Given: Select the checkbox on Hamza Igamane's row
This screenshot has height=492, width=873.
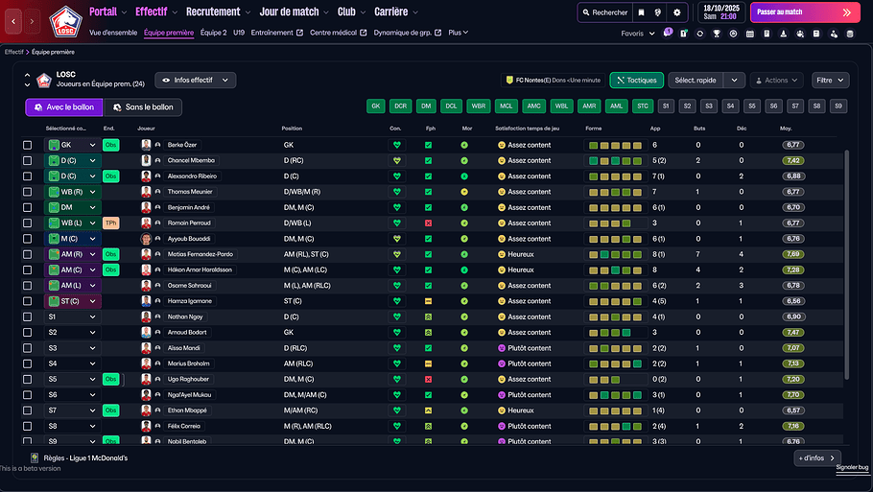Looking at the screenshot, I should (28, 301).
